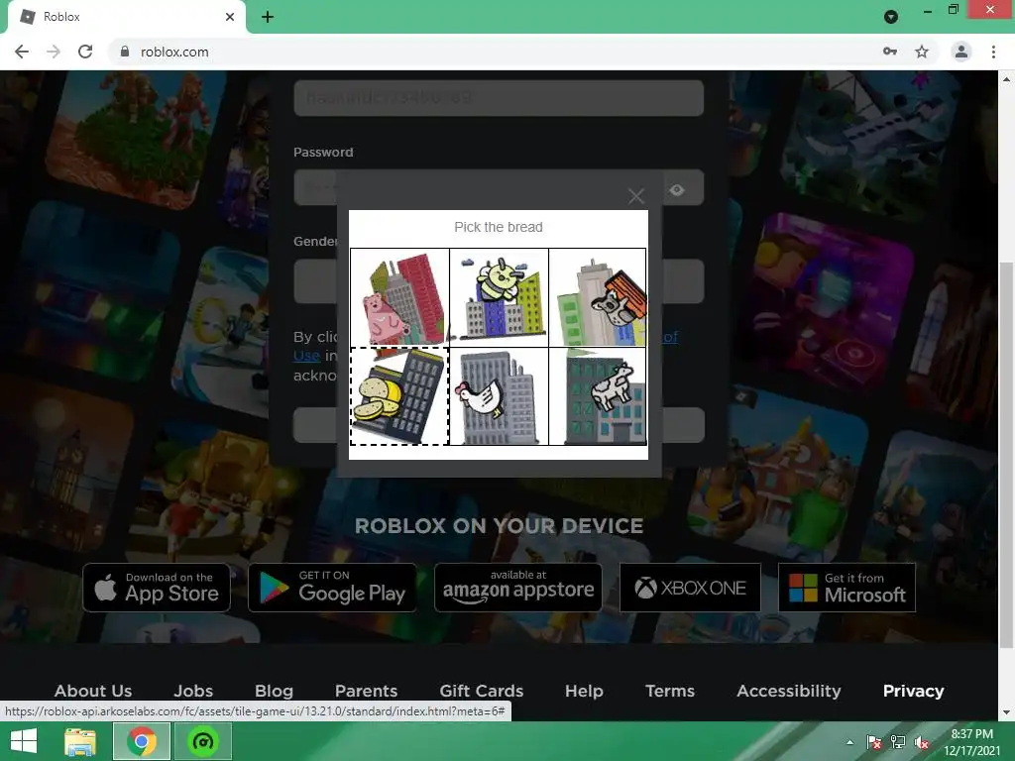Click the username input field

(x=499, y=98)
